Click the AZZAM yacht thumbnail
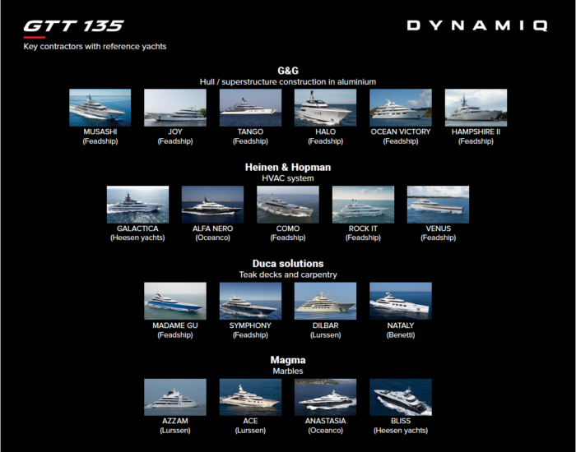Image resolution: width=576 pixels, height=452 pixels. click(x=175, y=397)
